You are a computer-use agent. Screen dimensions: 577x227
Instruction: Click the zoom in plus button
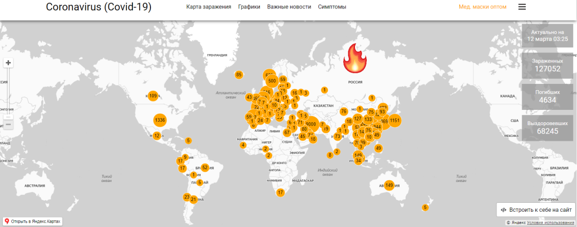point(8,63)
